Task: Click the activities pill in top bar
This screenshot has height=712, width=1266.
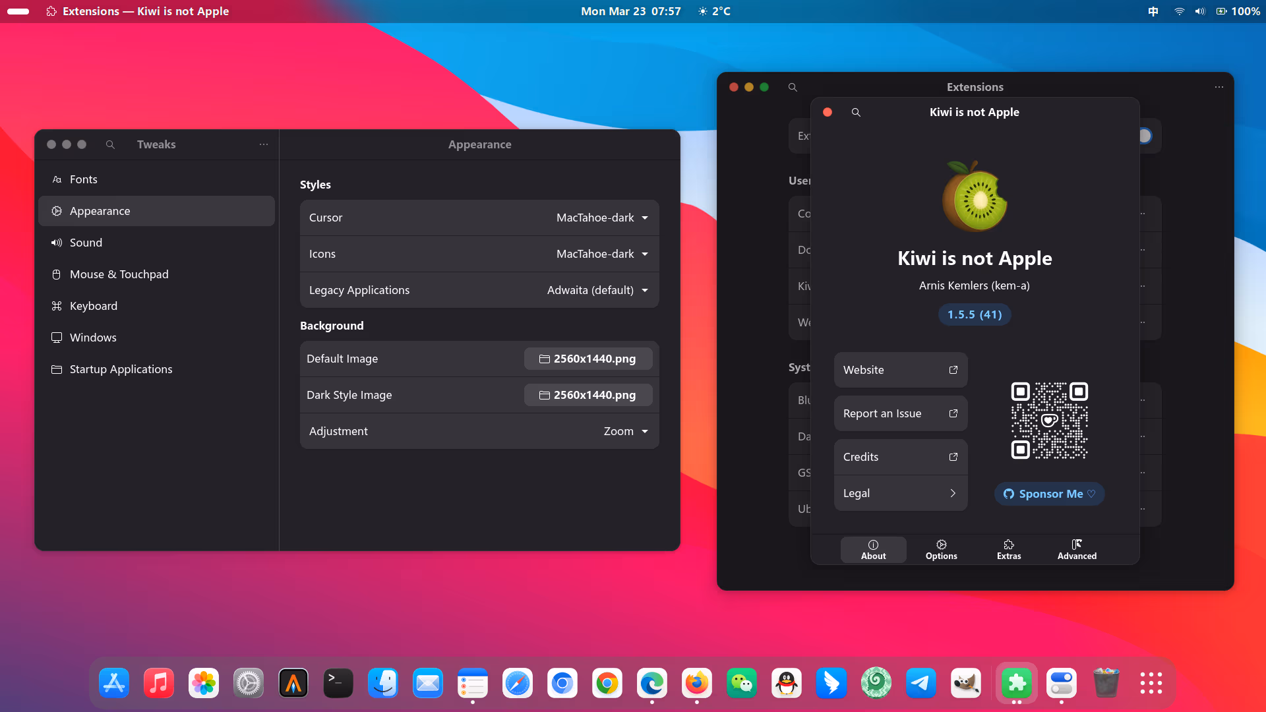Action: pos(18,11)
